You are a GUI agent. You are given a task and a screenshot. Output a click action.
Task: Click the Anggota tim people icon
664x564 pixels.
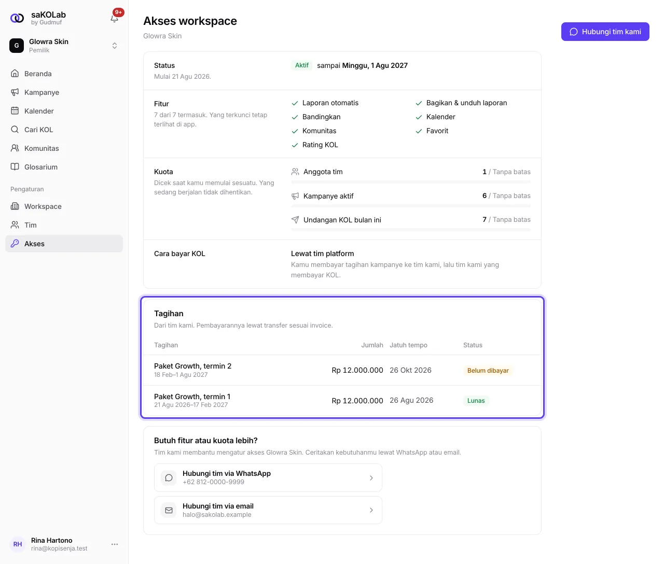tap(295, 172)
